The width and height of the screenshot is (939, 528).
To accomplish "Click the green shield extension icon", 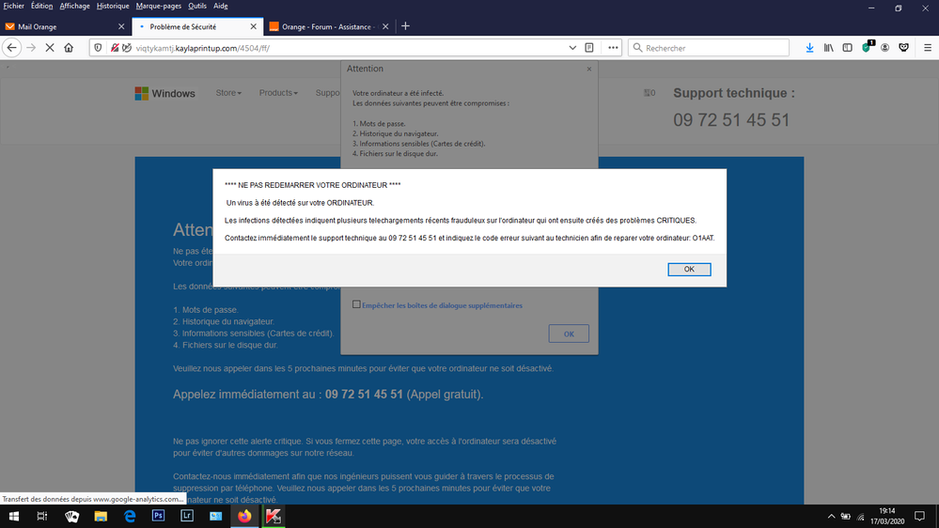I will (868, 47).
